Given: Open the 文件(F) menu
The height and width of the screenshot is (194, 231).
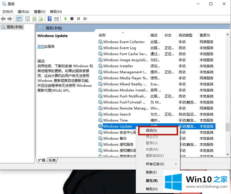Looking at the screenshot, I should [x=8, y=11].
